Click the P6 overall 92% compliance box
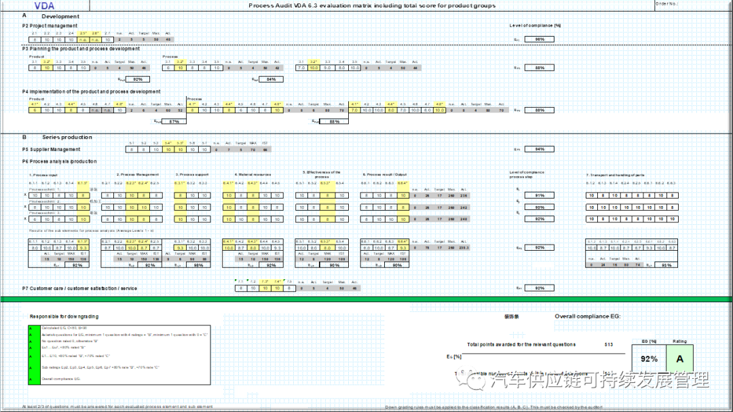This screenshot has height=412, width=733. 540,248
